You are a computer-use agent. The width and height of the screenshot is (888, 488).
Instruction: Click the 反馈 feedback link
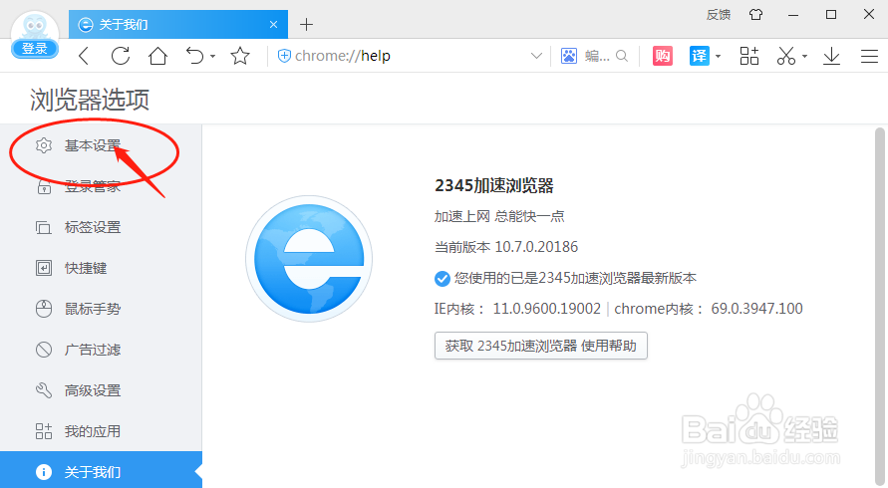click(x=719, y=15)
